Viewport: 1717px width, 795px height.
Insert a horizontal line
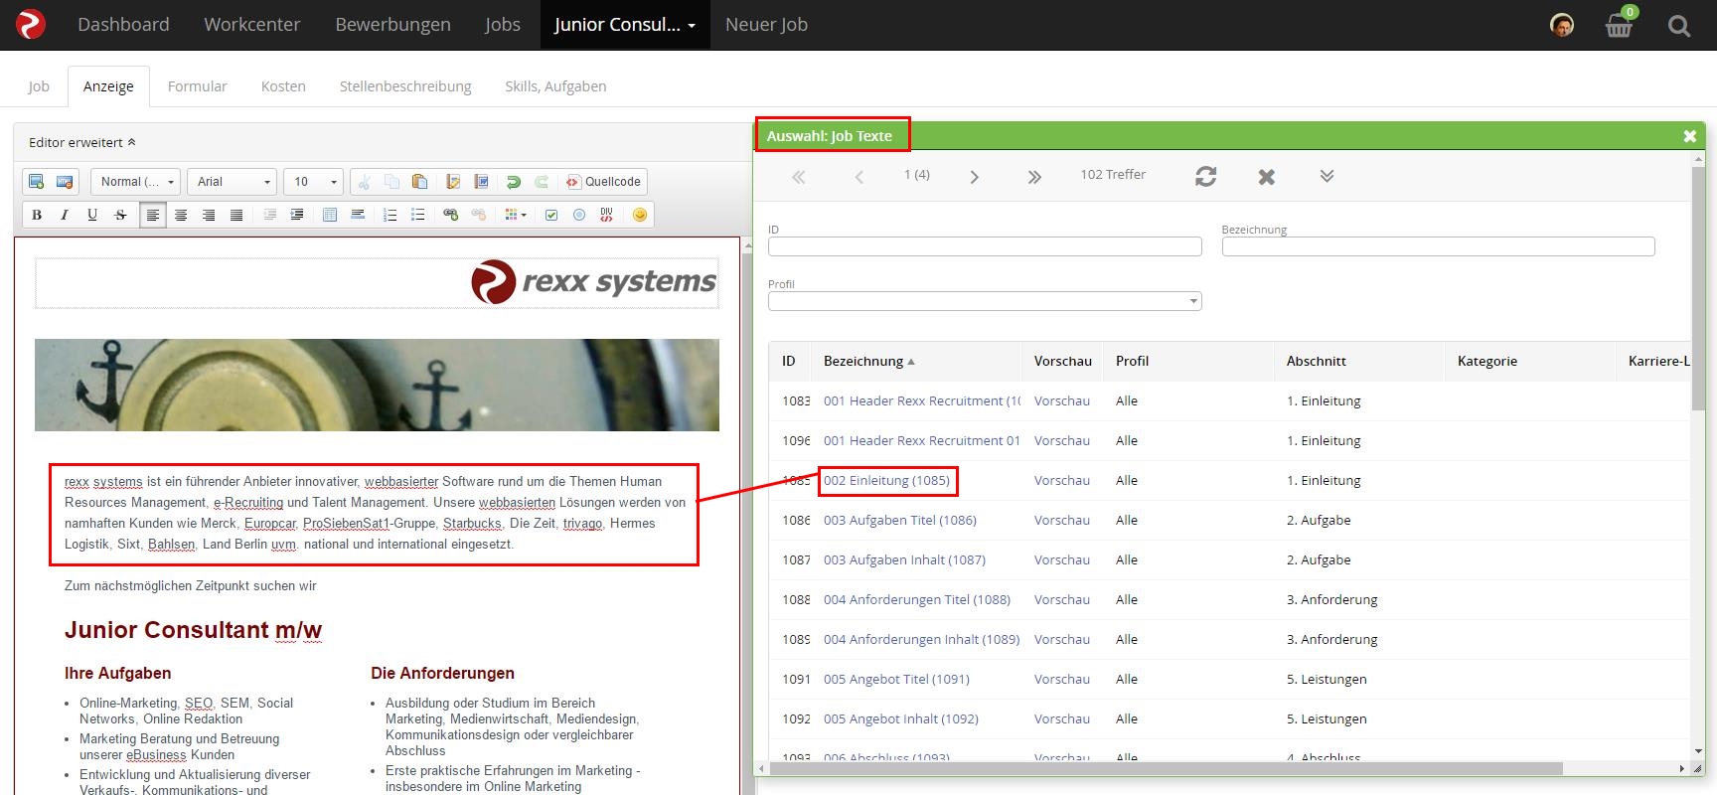pyautogui.click(x=358, y=215)
